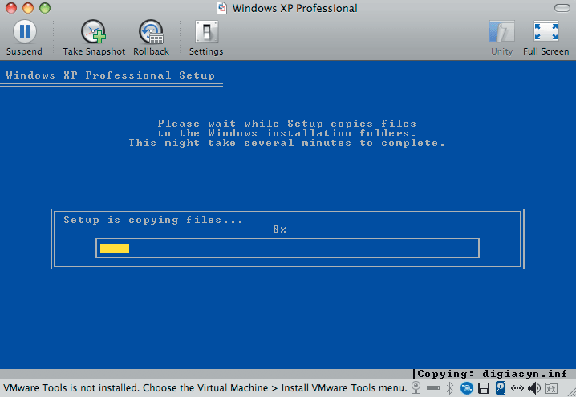The image size is (576, 397).
Task: Click the "Windows XP Professional Setup" heading
Action: [x=110, y=75]
